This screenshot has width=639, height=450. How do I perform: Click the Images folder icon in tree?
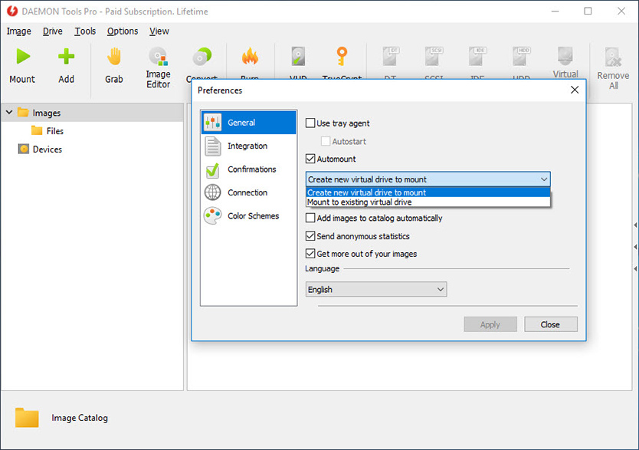click(x=23, y=112)
